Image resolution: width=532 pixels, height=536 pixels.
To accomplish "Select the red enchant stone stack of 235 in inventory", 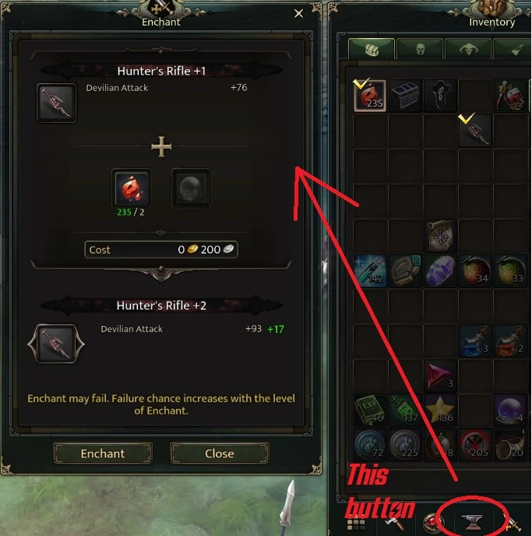I will (x=370, y=96).
